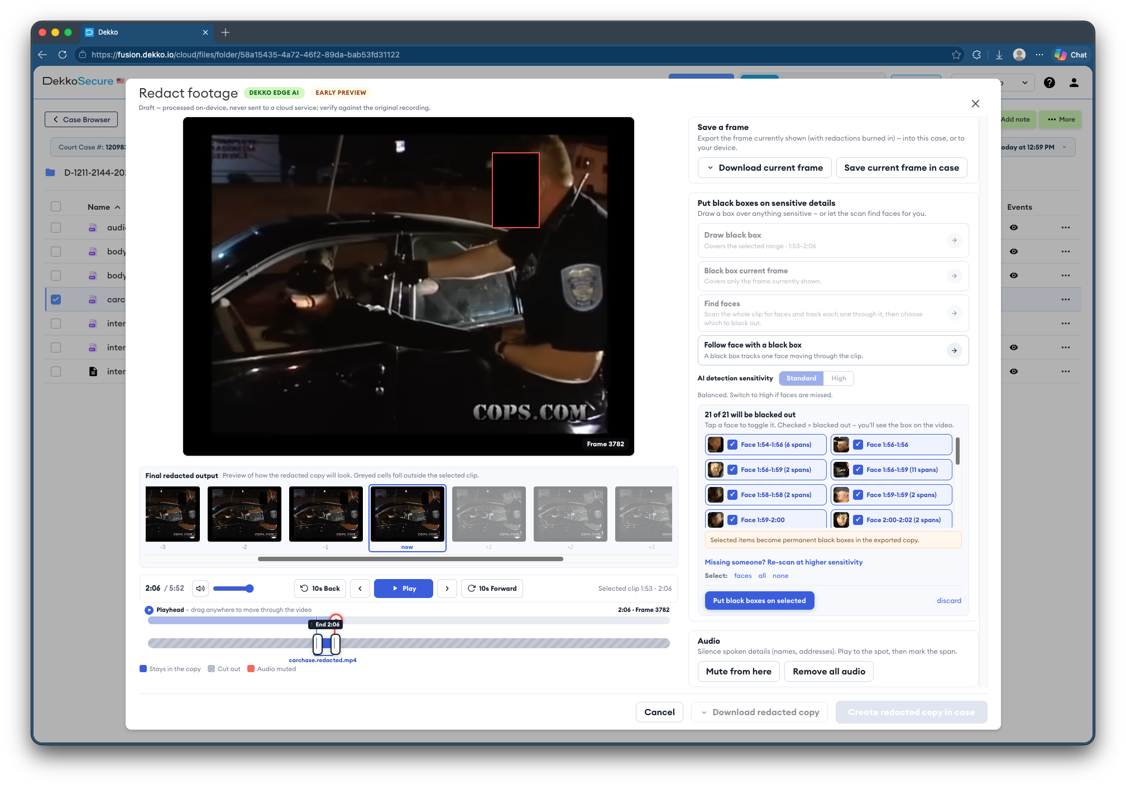This screenshot has width=1126, height=786.
Task: Open the More menu in the case toolbar
Action: (1061, 119)
